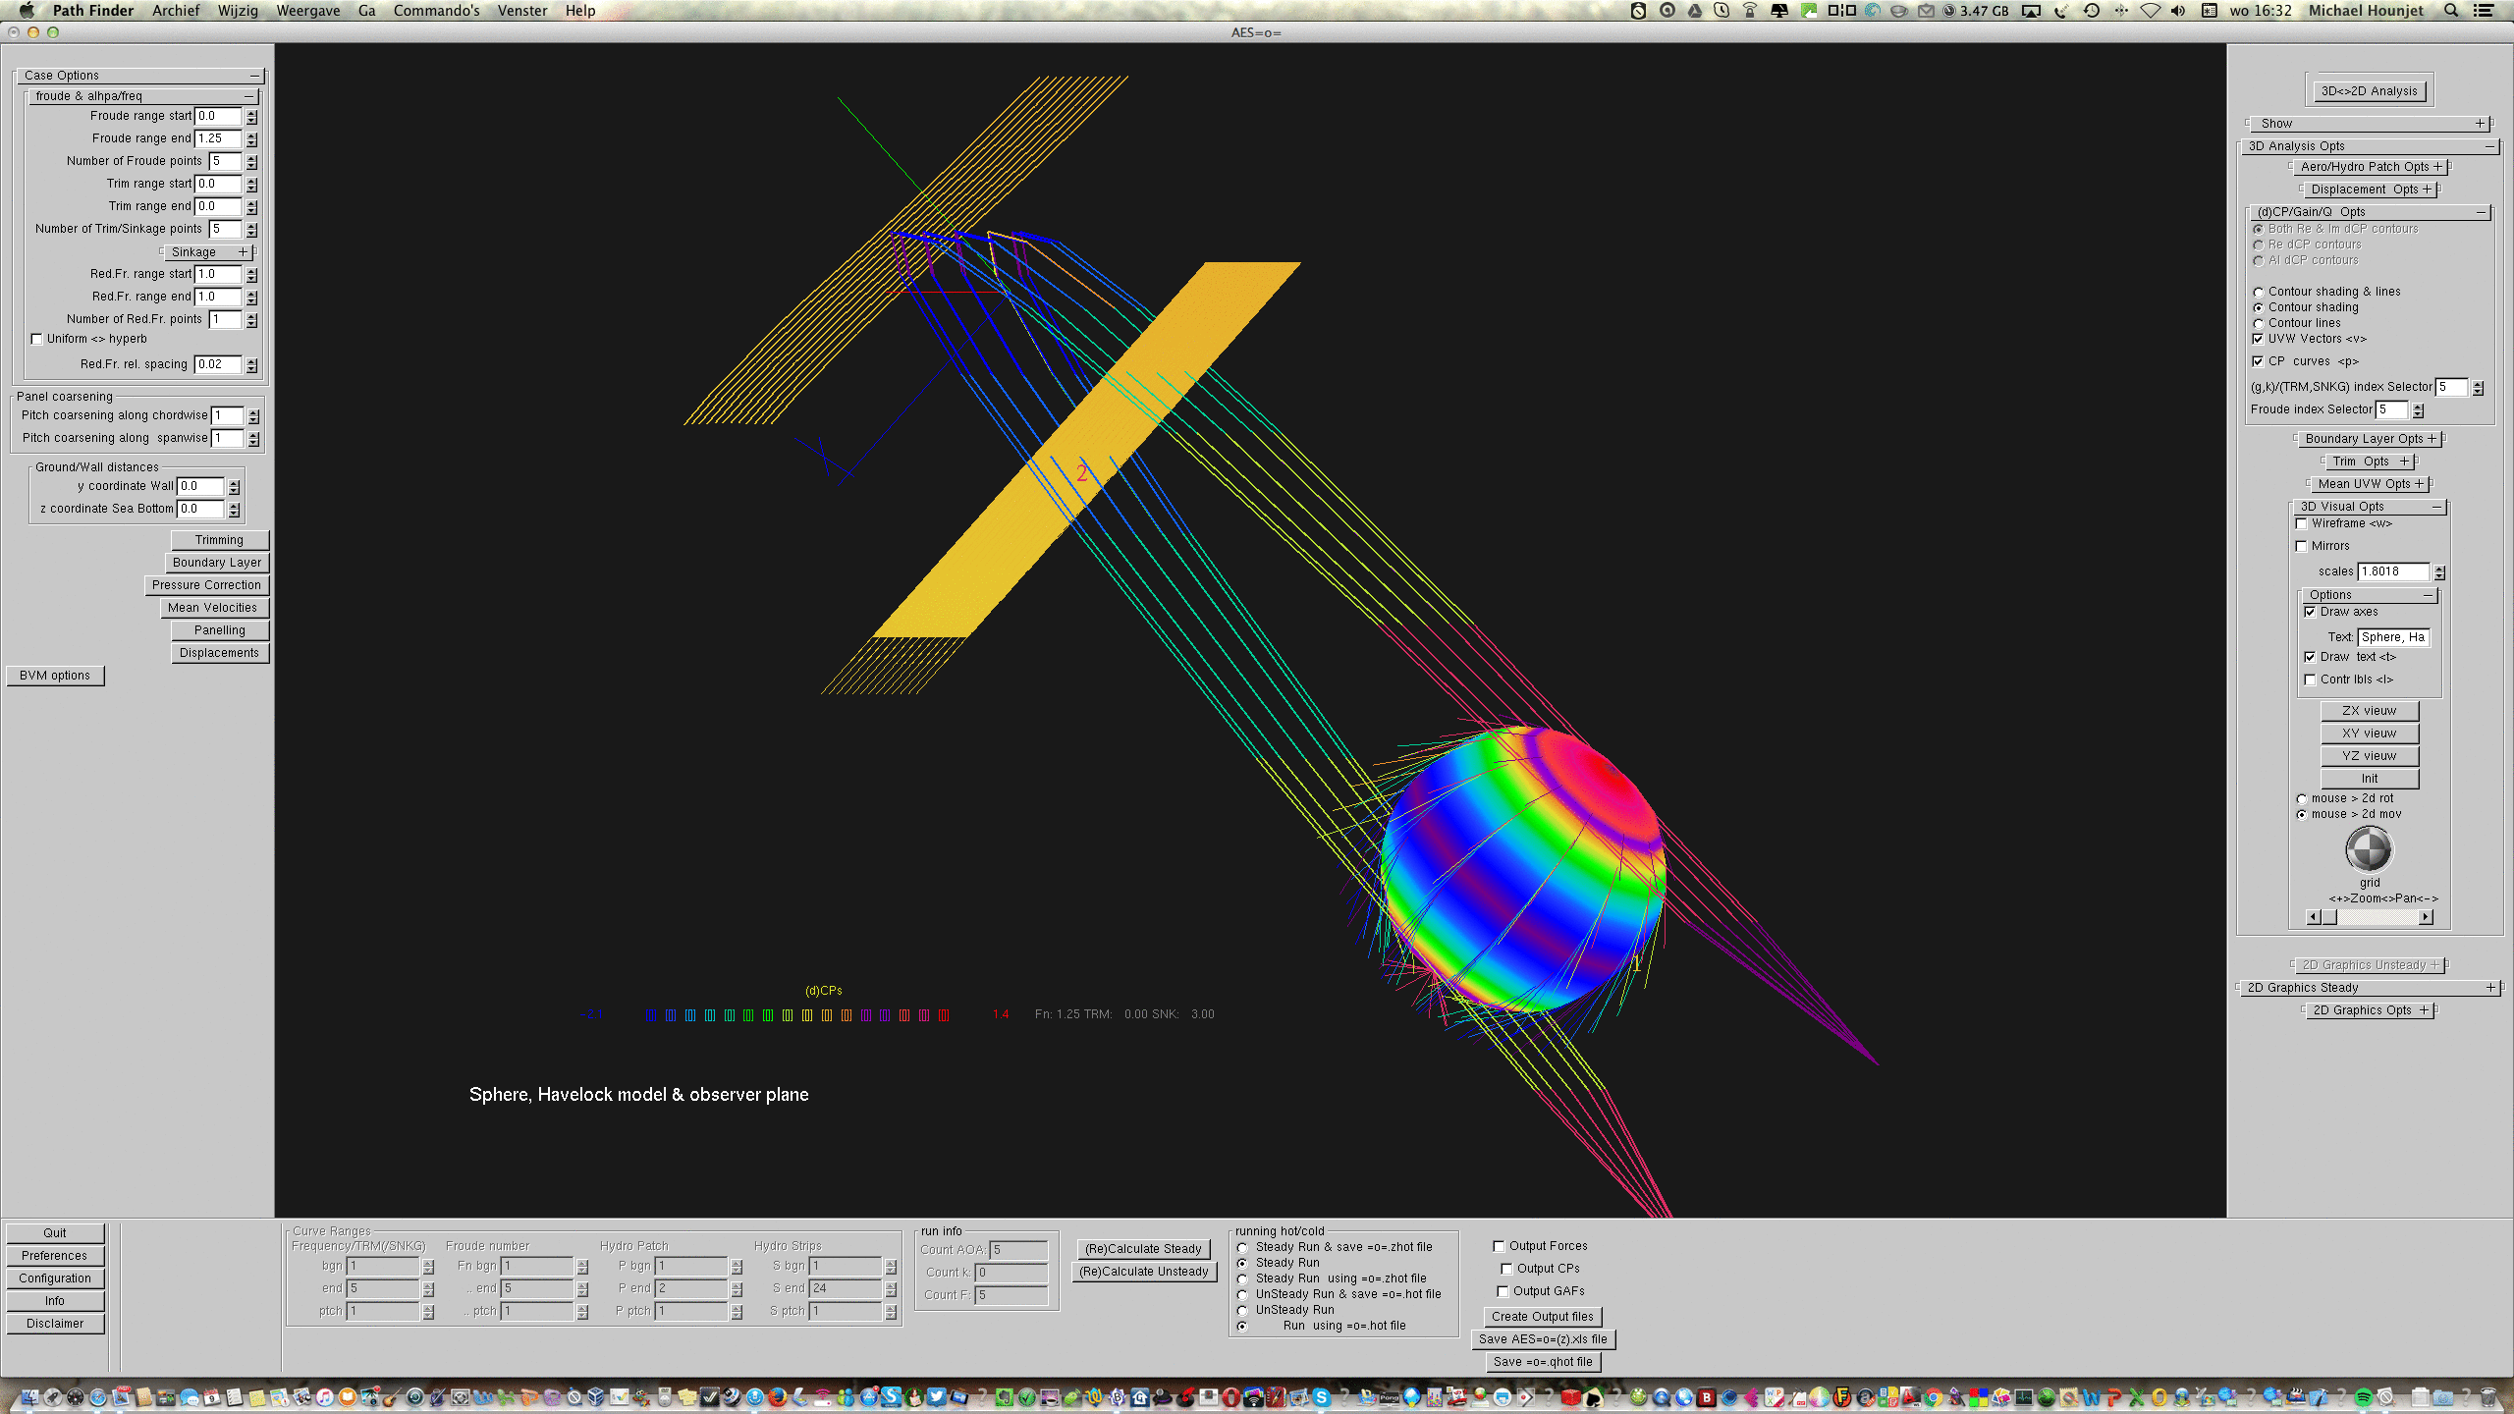Open Finder from the dock
The width and height of the screenshot is (2514, 1414).
point(29,1396)
